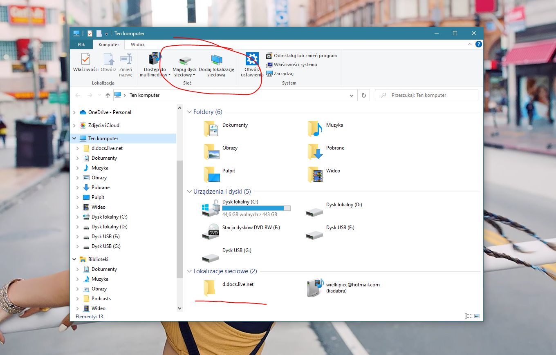Collapse the ribbon with the chevron
The width and height of the screenshot is (556, 355).
(470, 45)
